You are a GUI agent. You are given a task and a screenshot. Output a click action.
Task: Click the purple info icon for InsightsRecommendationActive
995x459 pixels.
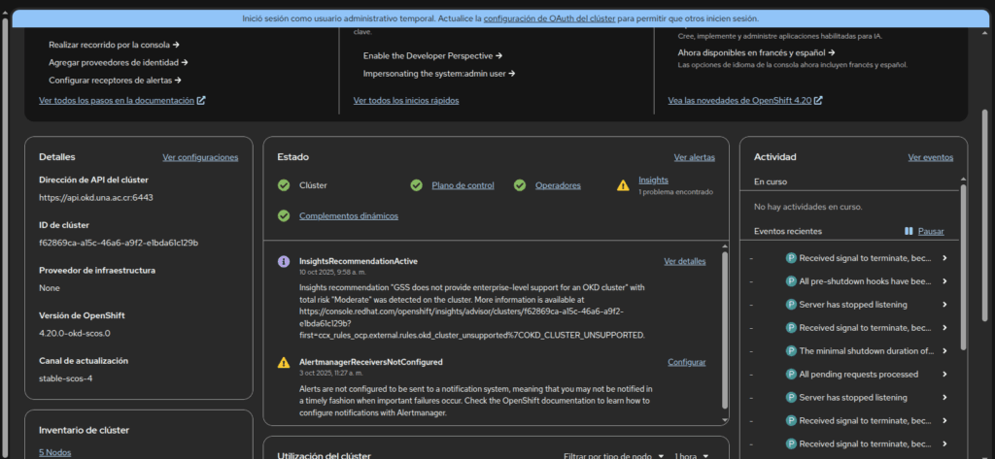tap(284, 262)
